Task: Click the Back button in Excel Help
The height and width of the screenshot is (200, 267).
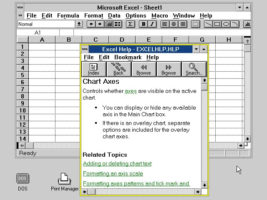Action: pyautogui.click(x=118, y=69)
